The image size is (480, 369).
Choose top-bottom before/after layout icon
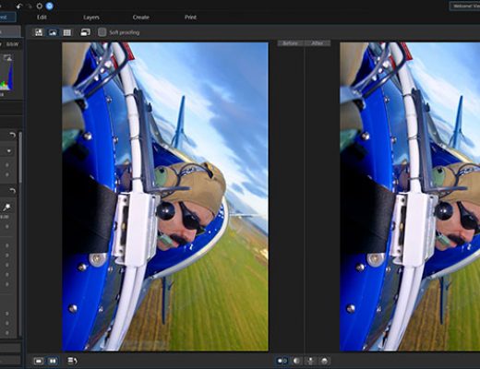point(310,361)
